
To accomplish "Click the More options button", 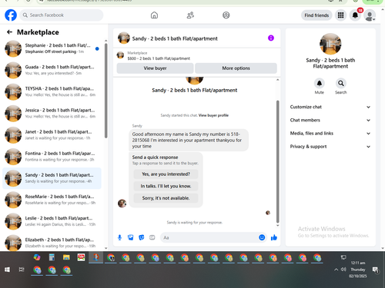I will pos(236,68).
